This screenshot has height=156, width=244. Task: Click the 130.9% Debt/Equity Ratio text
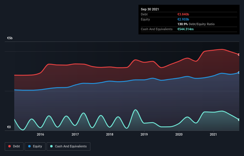click(x=196, y=24)
